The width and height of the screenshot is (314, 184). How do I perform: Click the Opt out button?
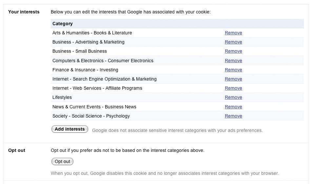63,162
